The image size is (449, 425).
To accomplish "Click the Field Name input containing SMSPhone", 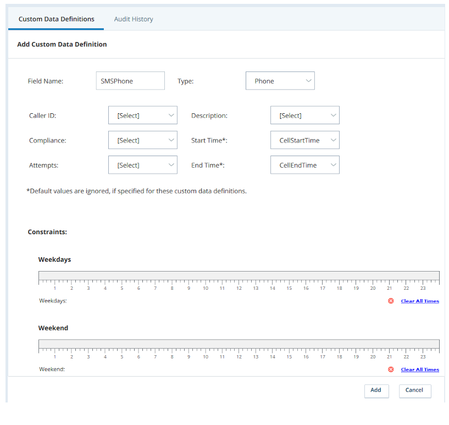I will coord(130,81).
